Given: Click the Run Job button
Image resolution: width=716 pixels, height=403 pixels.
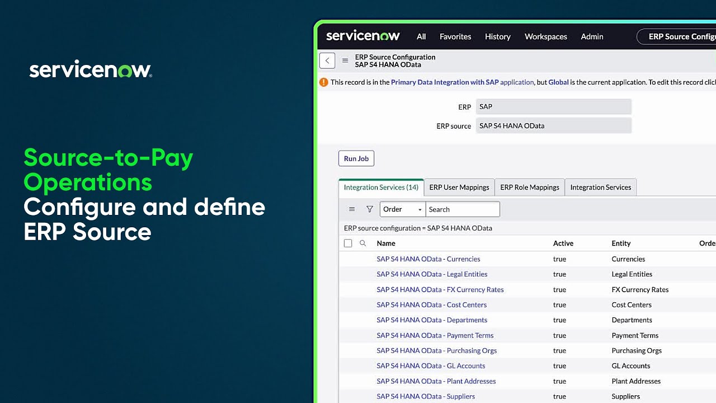Looking at the screenshot, I should [x=356, y=158].
